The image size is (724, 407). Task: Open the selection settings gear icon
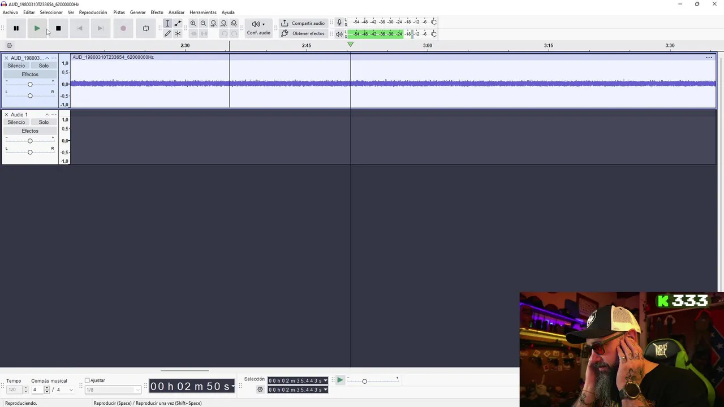pyautogui.click(x=260, y=389)
